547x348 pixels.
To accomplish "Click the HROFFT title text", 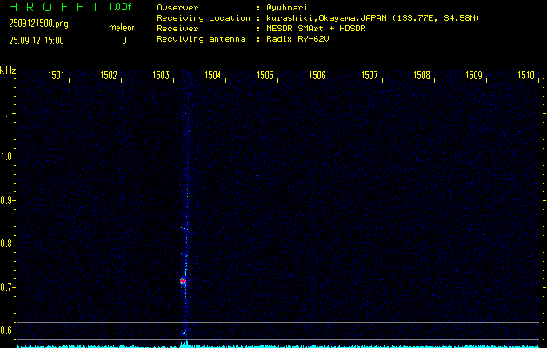I will (x=54, y=7).
